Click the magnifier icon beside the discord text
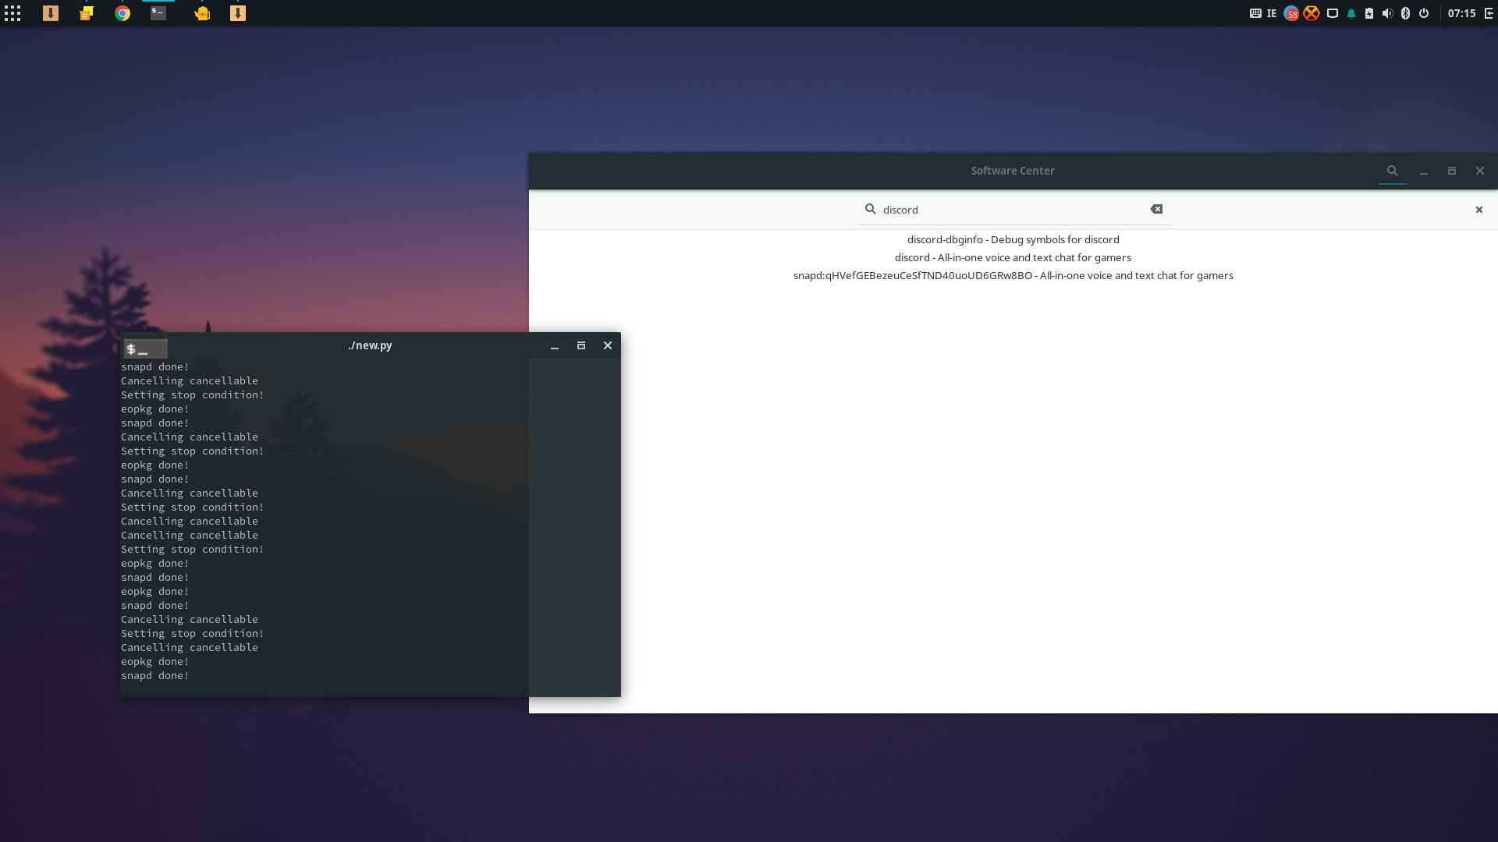The height and width of the screenshot is (842, 1498). [871, 209]
